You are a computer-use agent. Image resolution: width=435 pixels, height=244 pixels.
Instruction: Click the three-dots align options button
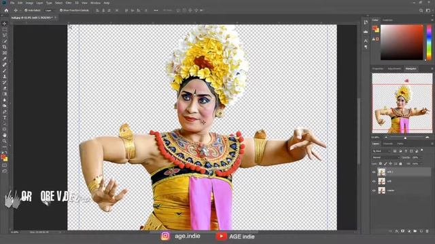156,10
